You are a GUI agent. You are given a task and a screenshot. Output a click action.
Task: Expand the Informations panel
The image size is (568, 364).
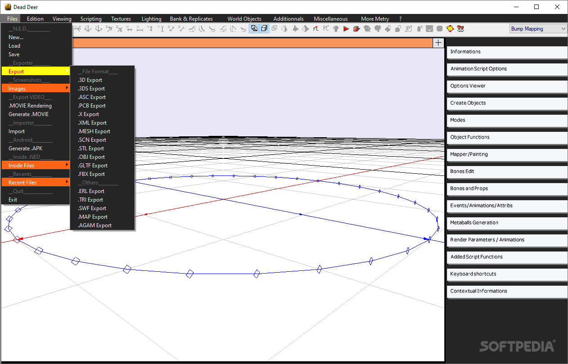507,52
